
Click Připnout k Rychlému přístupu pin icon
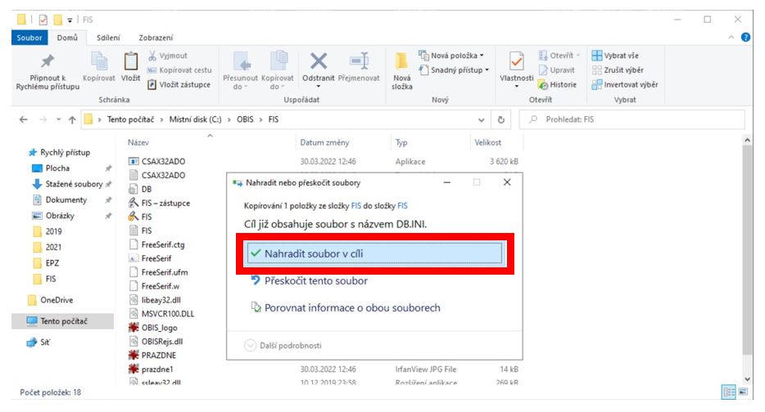[x=48, y=62]
